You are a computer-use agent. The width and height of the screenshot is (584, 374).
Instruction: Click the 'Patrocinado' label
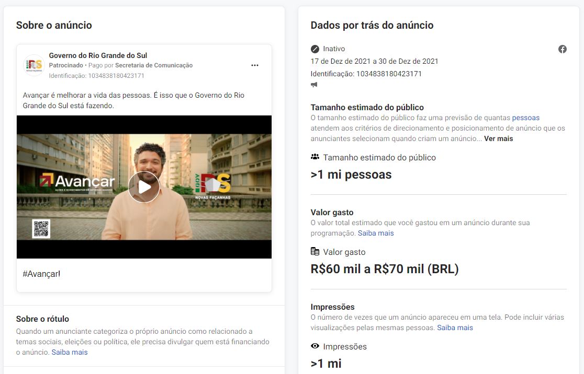click(66, 65)
